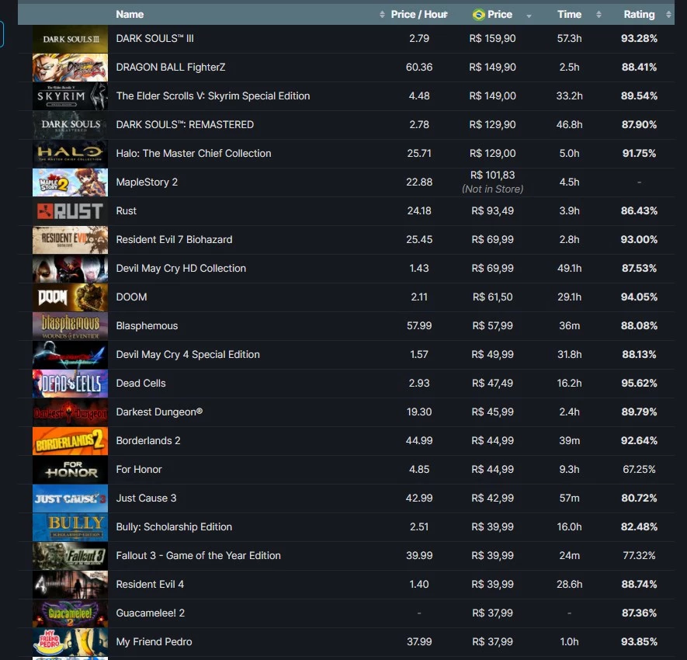
Task: Open Resident Evil 7 Biohazard thumbnail
Action: tap(70, 240)
